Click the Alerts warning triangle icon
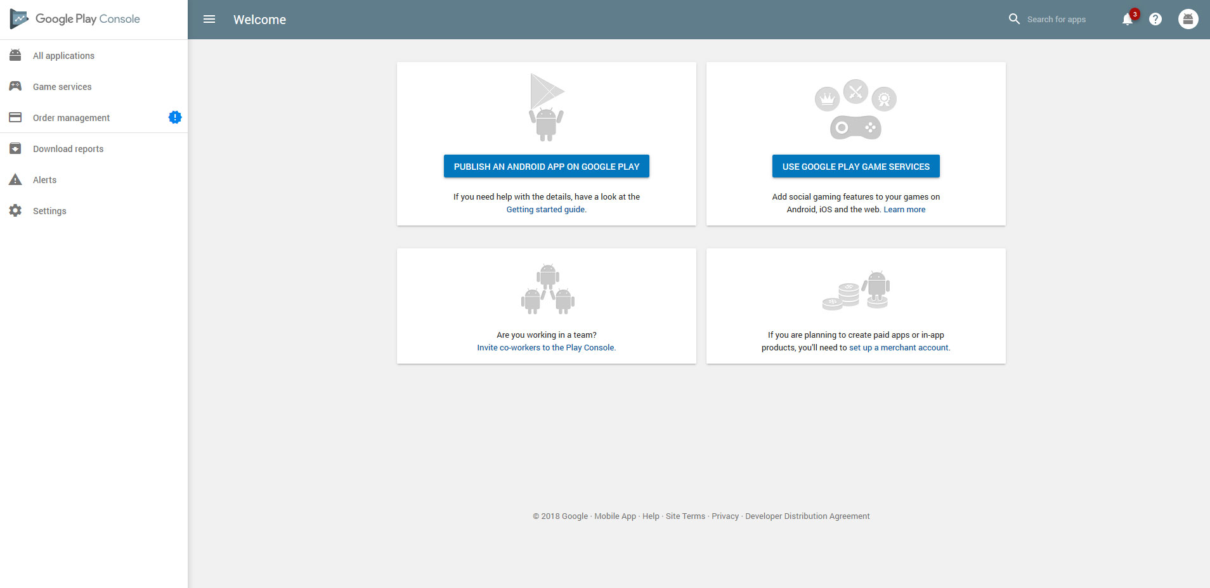The width and height of the screenshot is (1210, 588). 15,180
